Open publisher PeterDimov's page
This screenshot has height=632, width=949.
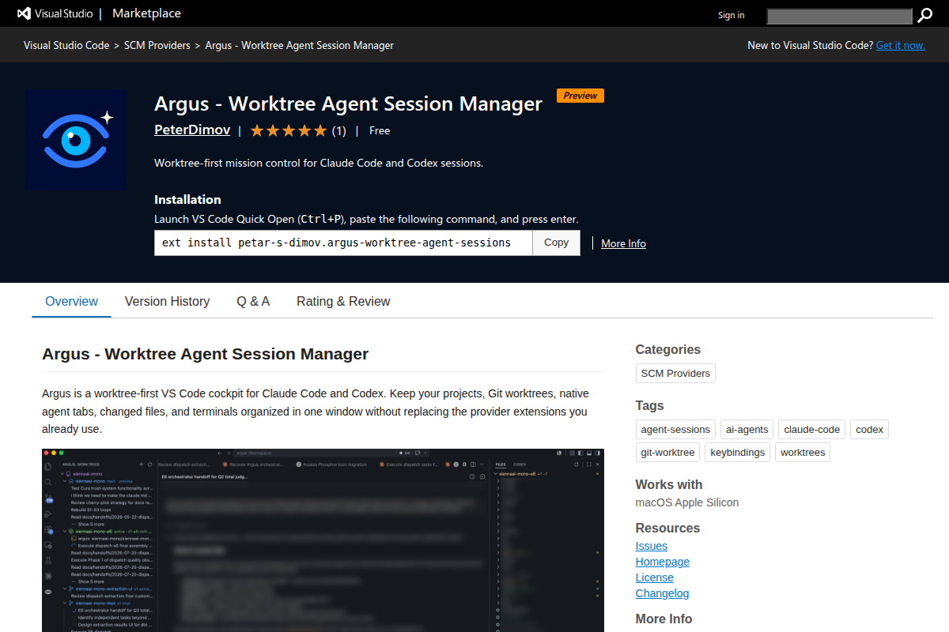point(192,130)
